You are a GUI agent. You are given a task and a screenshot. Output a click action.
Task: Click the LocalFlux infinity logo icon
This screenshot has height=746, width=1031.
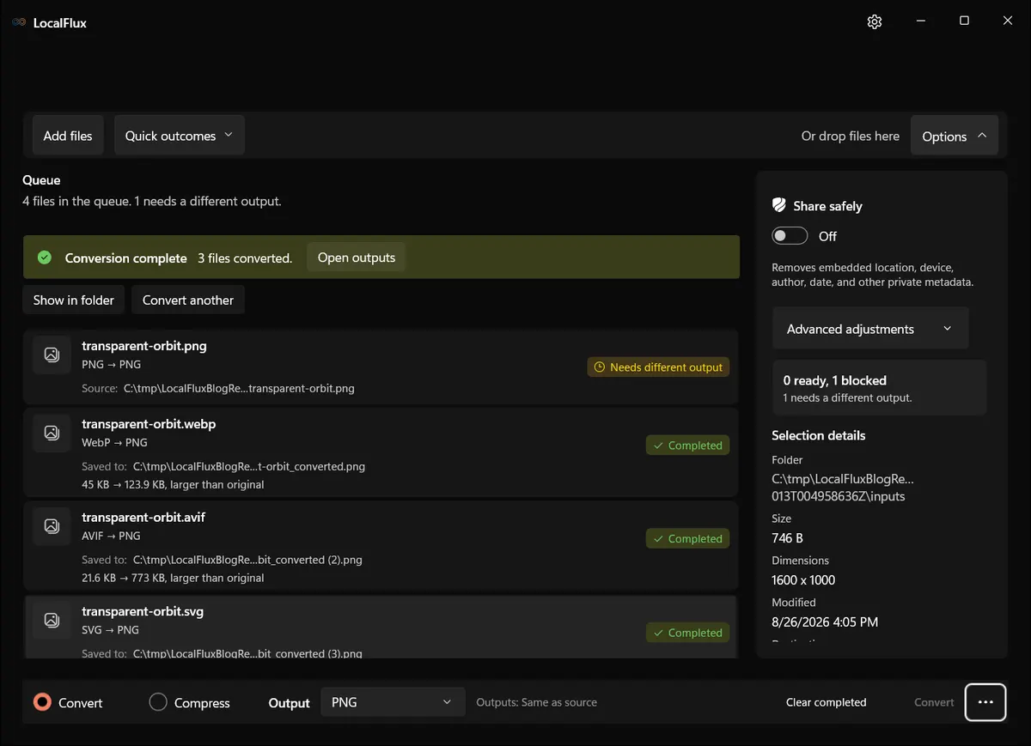pyautogui.click(x=19, y=22)
